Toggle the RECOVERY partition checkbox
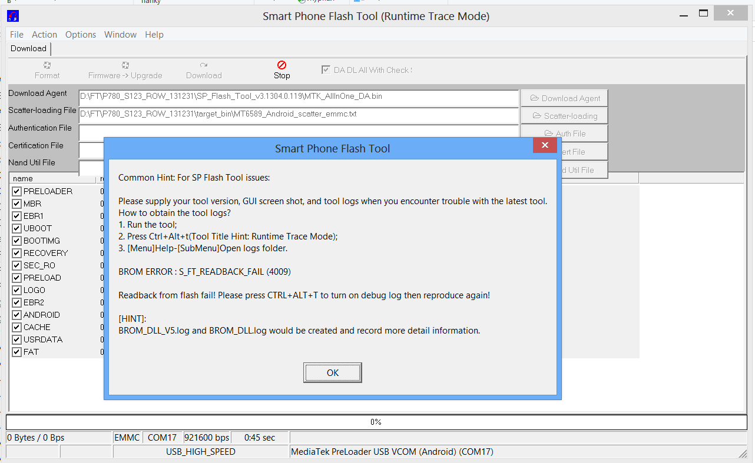 (16, 253)
